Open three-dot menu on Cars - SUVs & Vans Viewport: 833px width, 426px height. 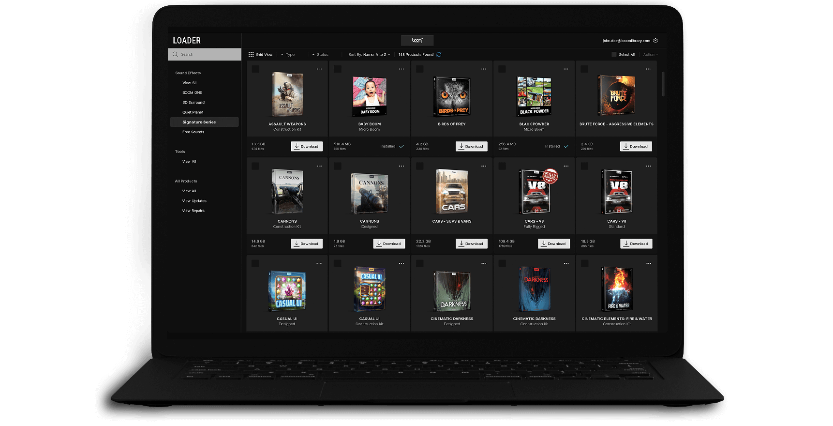484,166
